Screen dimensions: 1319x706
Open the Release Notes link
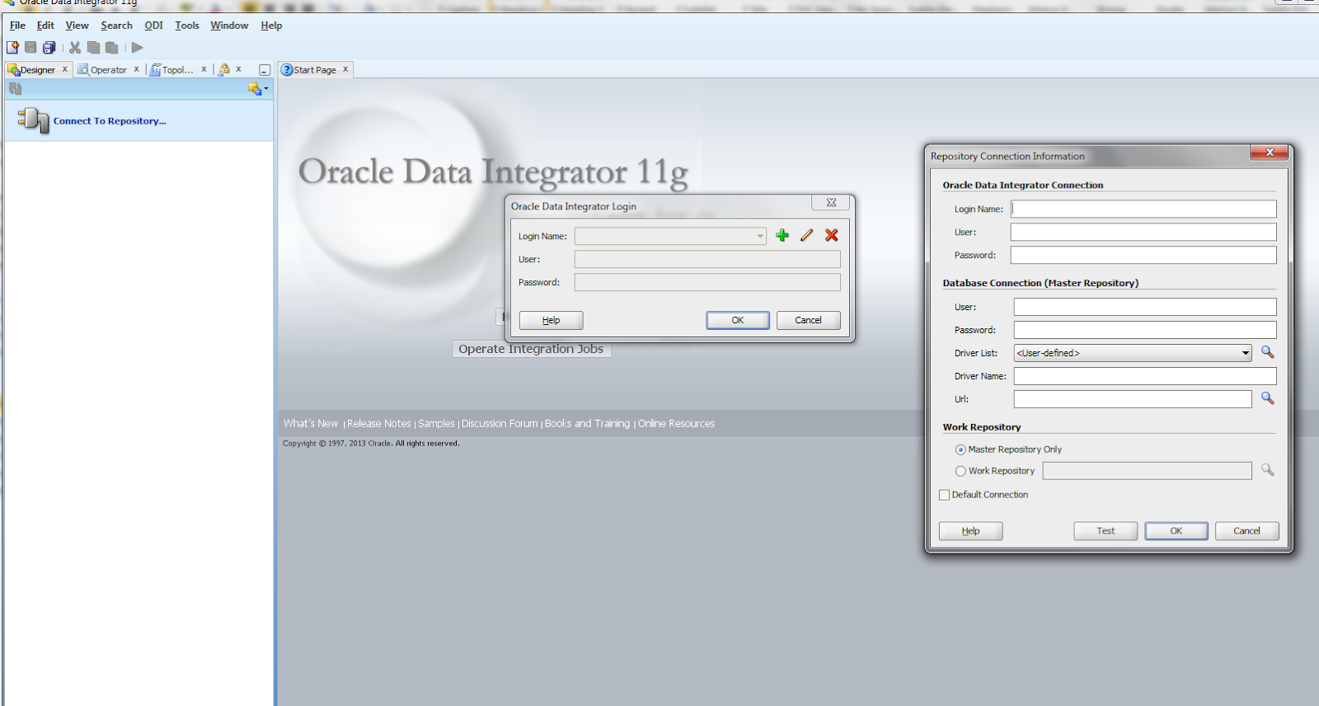(x=378, y=423)
